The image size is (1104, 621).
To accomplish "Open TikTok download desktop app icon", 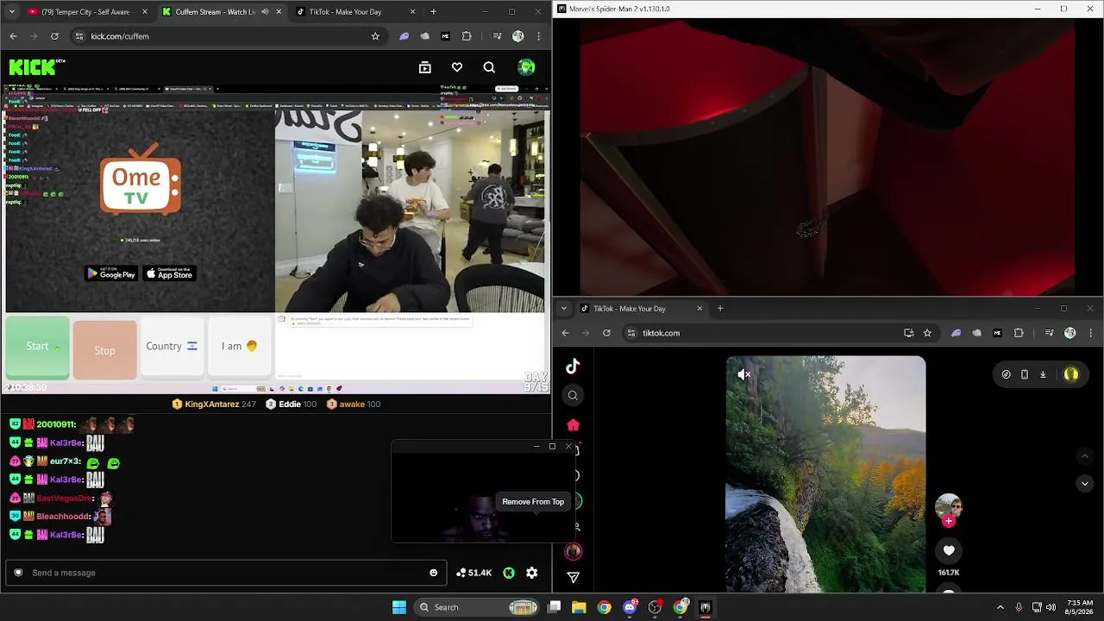I will coord(1043,374).
